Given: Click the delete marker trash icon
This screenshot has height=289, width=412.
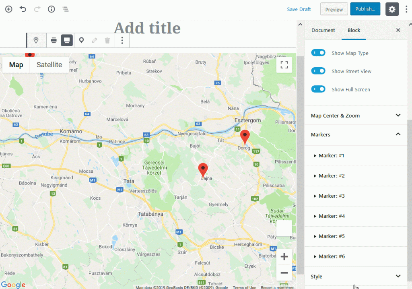Looking at the screenshot, I should (107, 40).
